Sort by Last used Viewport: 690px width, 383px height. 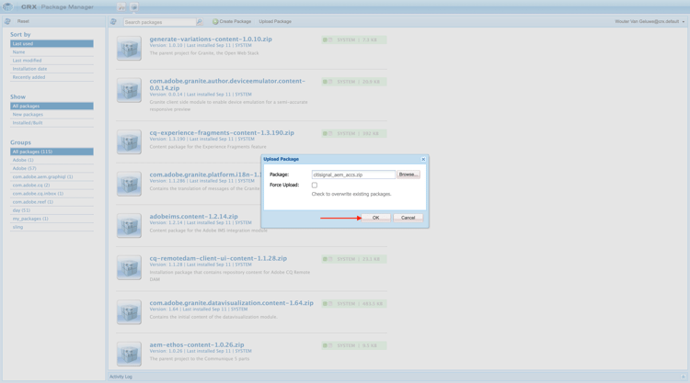[52, 43]
